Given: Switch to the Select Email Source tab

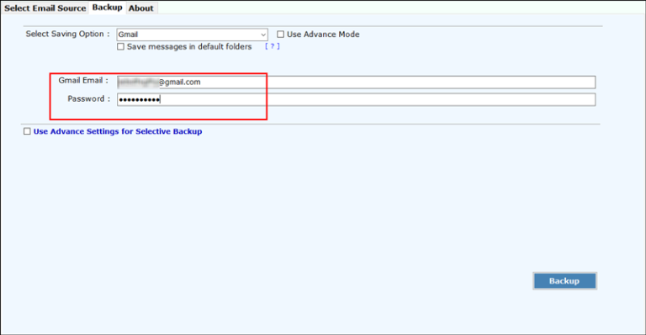Looking at the screenshot, I should tap(45, 8).
